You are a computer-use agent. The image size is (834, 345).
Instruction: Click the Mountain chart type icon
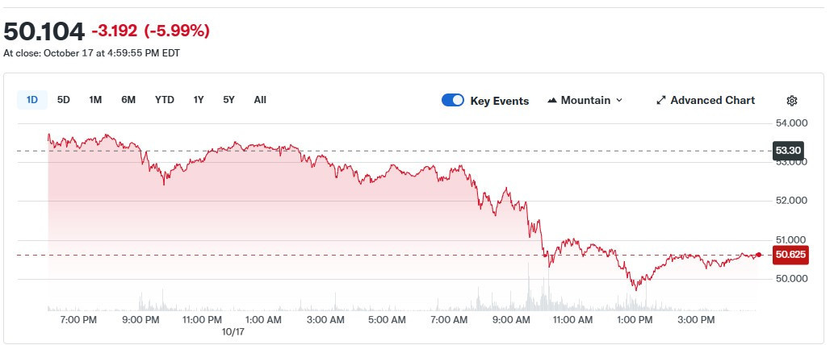point(552,101)
